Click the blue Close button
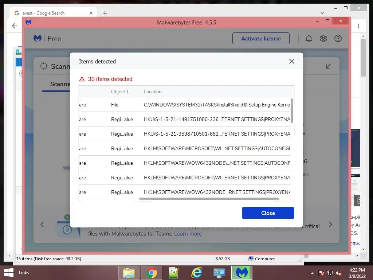The image size is (373, 280). [x=268, y=213]
